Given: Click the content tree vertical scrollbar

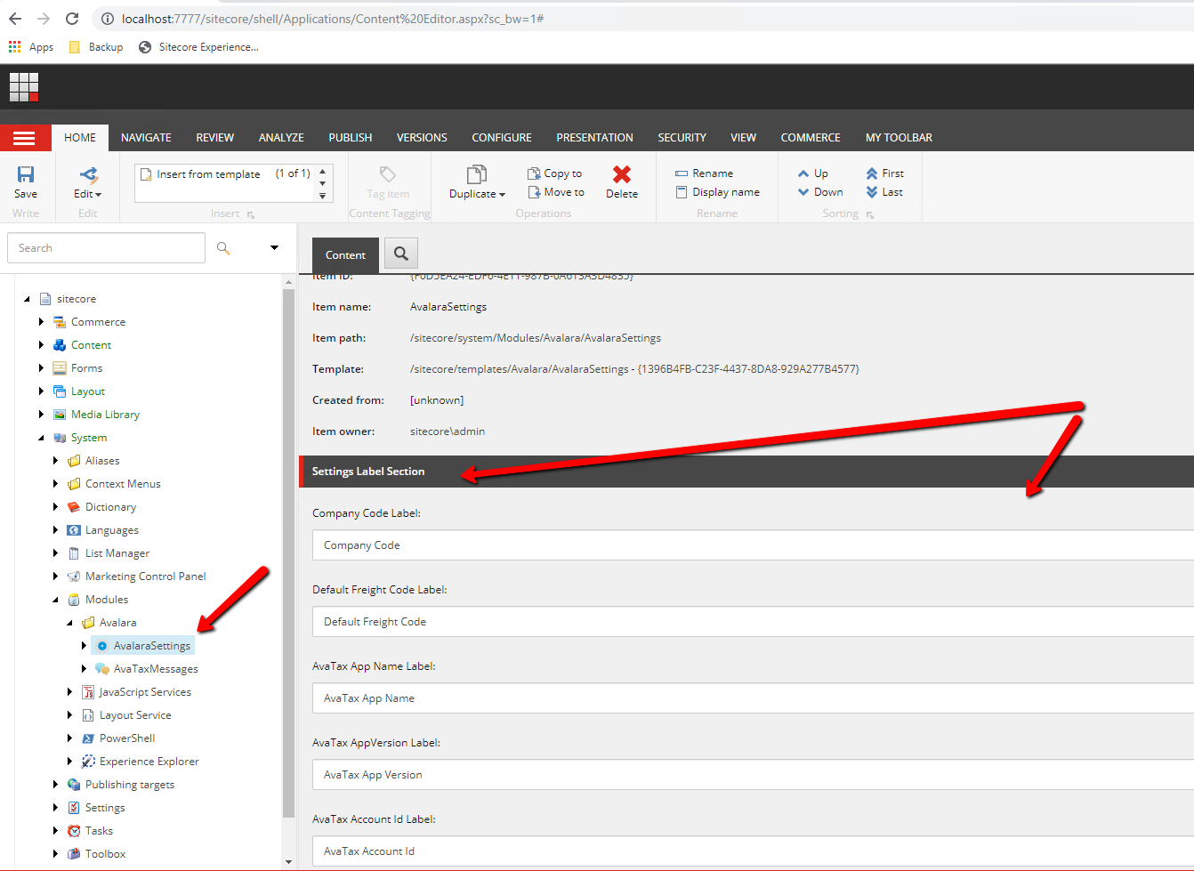Looking at the screenshot, I should click(288, 552).
